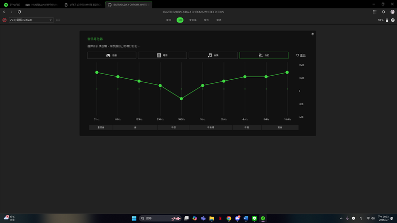Open Google Chrome from the taskbar
The image size is (397, 223).
click(229, 218)
